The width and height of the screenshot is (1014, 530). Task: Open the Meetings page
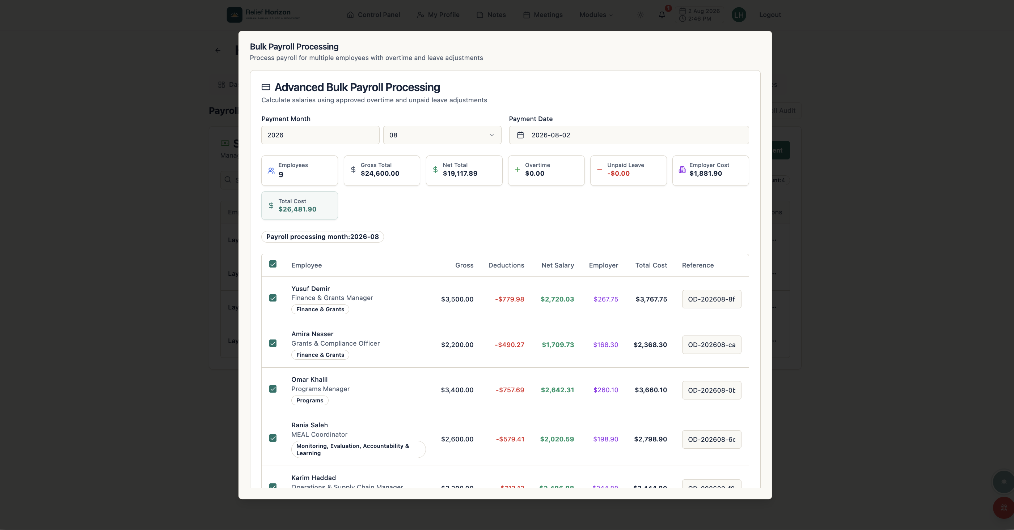click(543, 14)
